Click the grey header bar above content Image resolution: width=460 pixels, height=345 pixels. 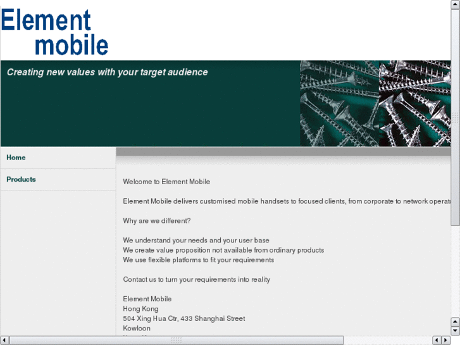283,151
